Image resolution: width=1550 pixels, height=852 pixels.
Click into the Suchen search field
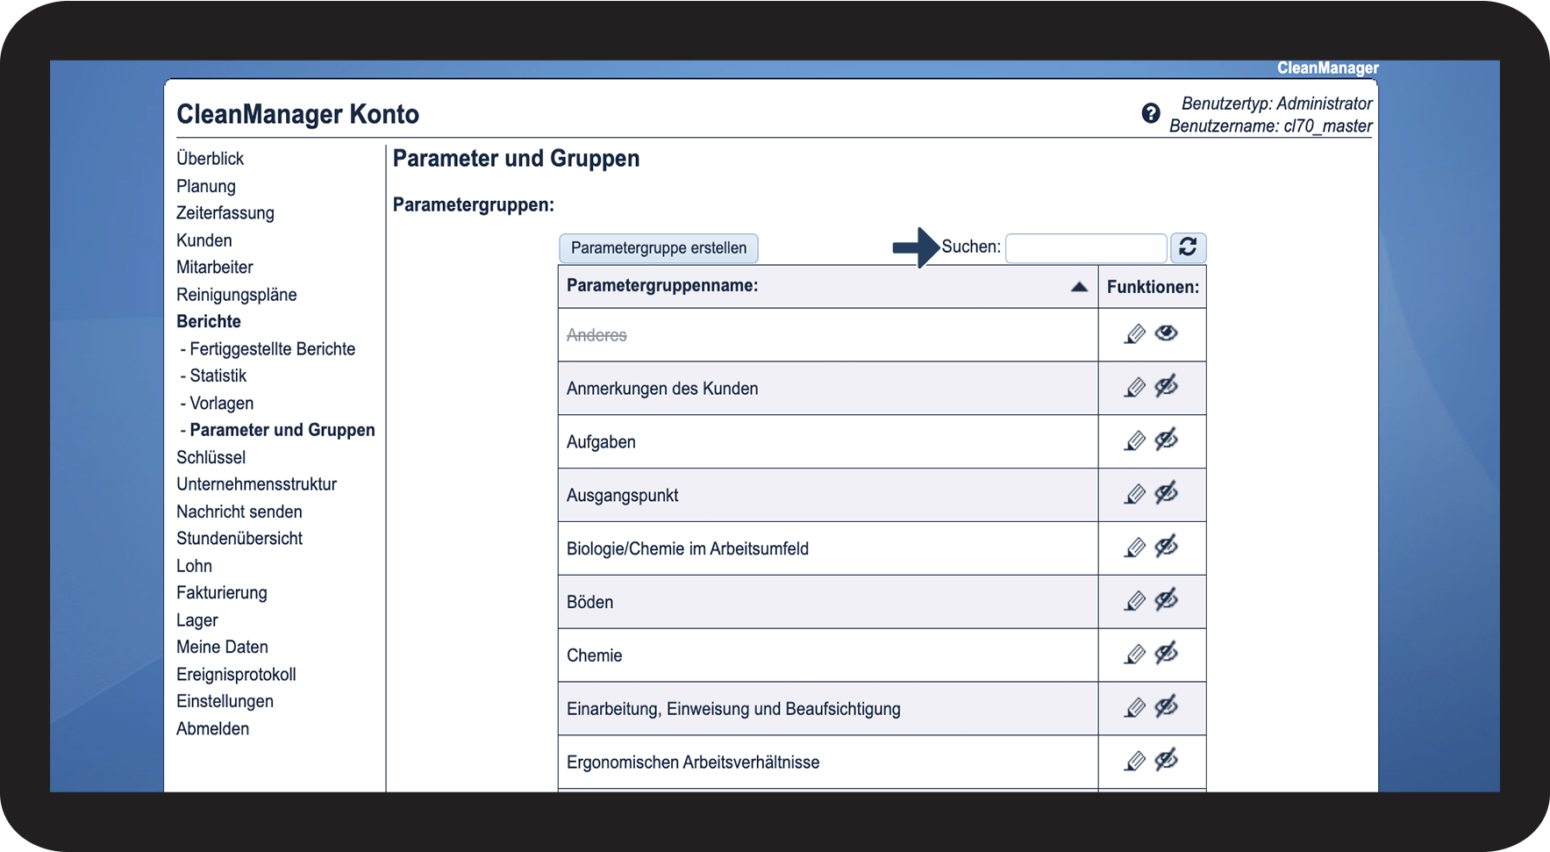click(x=1086, y=248)
